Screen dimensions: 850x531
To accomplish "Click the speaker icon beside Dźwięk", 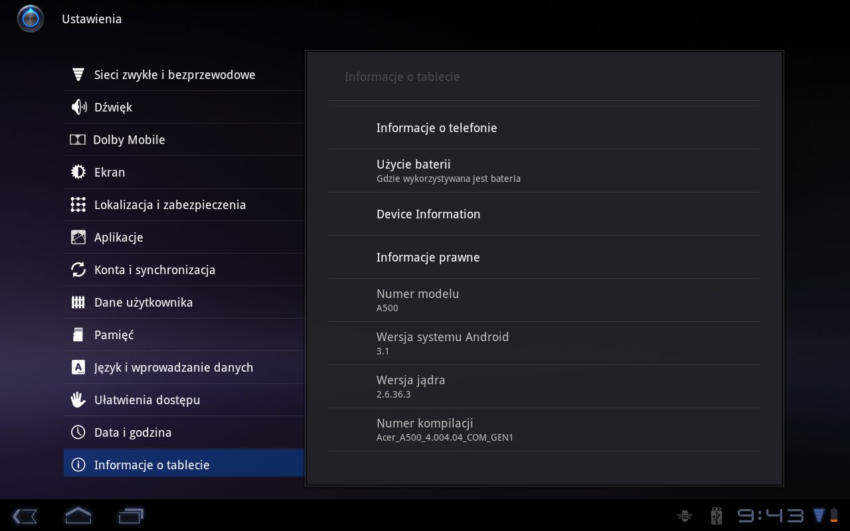I will [78, 107].
